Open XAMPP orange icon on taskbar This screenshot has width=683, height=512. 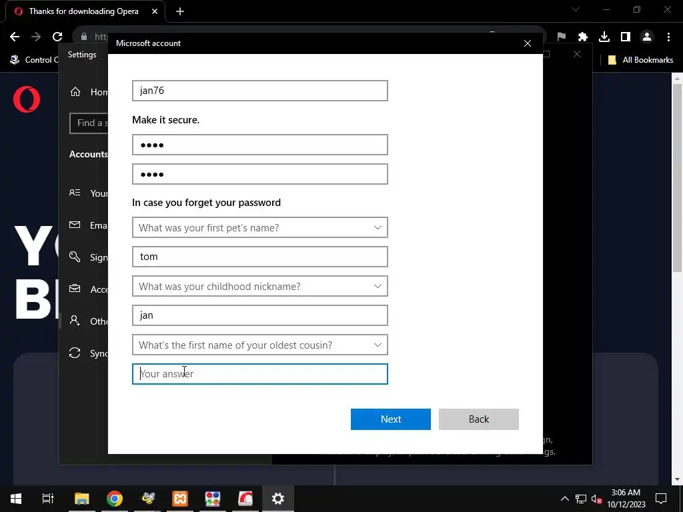[x=180, y=499]
